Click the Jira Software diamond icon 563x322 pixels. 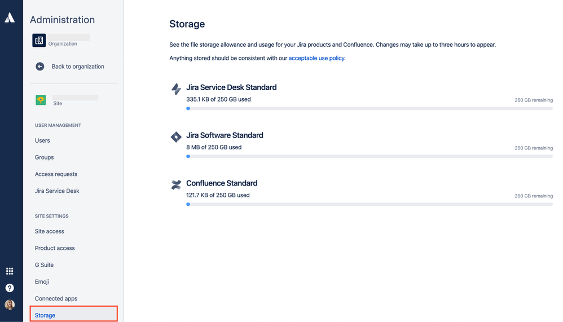(x=176, y=137)
